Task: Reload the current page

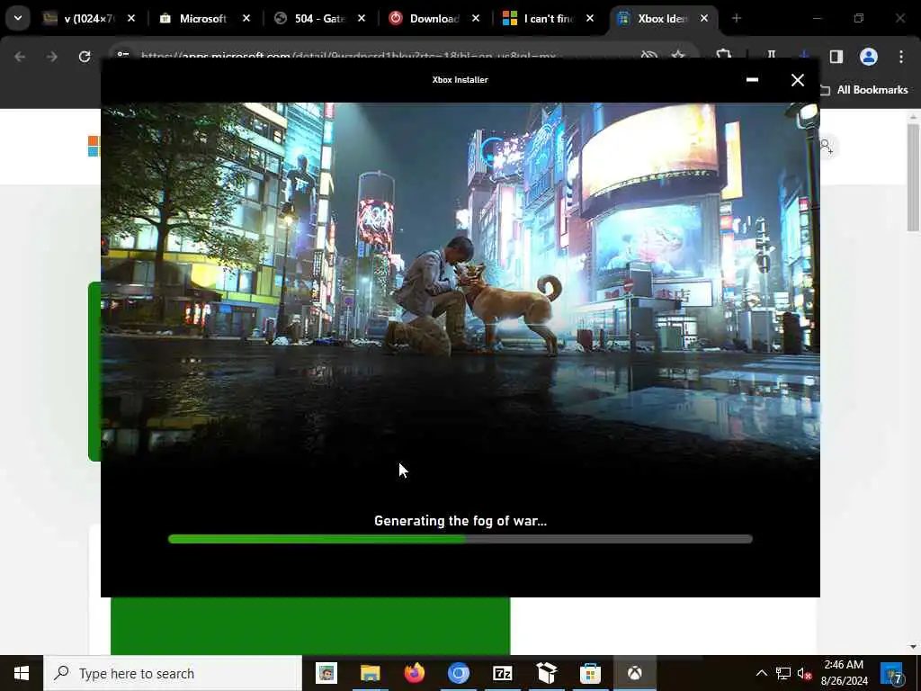Action: coord(85,57)
